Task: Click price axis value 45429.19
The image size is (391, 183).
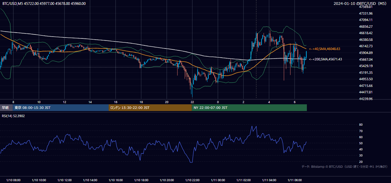Action: tap(366, 66)
